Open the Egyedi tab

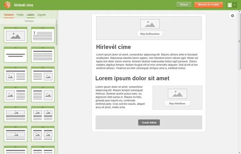coord(41,15)
